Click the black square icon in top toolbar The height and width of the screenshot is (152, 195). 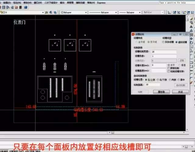[x=20, y=7]
